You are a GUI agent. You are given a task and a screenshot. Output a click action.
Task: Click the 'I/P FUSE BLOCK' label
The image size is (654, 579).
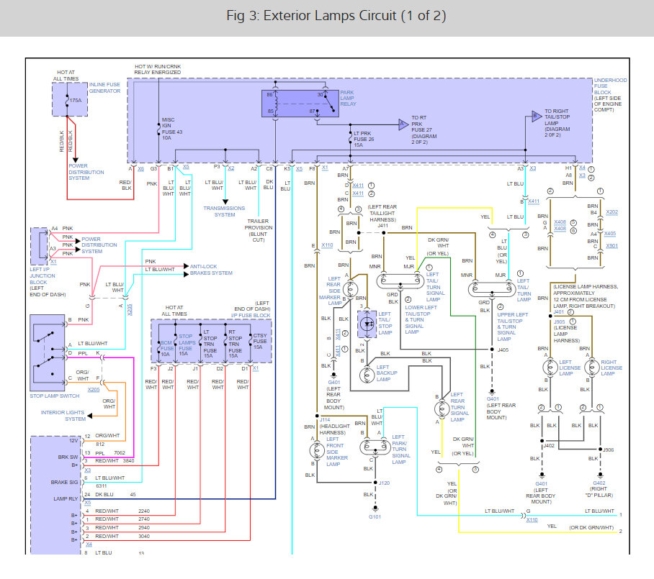coord(251,315)
